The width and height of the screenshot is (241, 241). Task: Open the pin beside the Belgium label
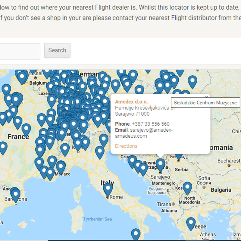click(22, 77)
